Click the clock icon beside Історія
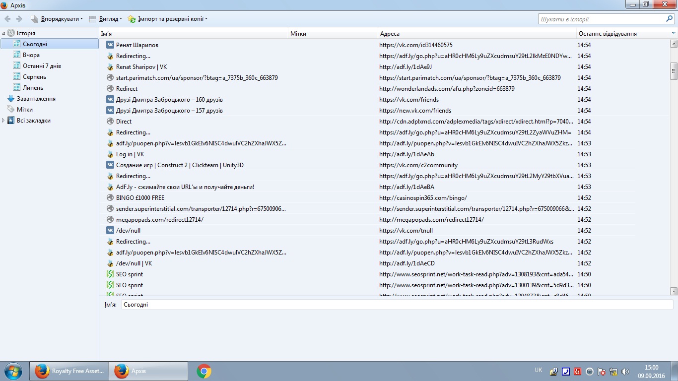The height and width of the screenshot is (381, 678). (11, 33)
